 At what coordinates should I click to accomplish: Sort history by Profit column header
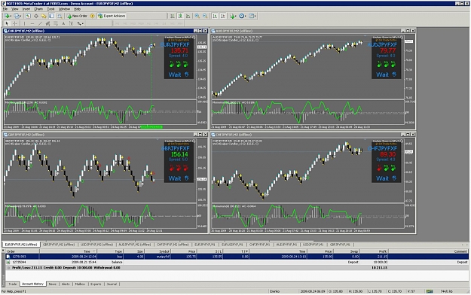point(374,251)
